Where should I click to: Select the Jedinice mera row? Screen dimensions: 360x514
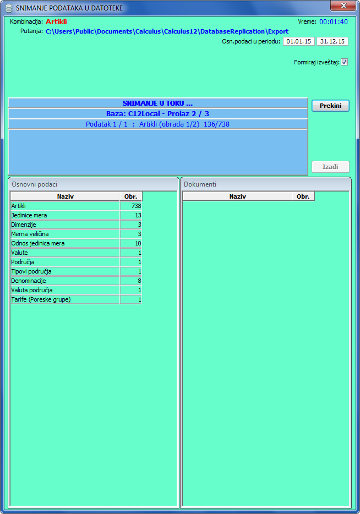coord(65,215)
